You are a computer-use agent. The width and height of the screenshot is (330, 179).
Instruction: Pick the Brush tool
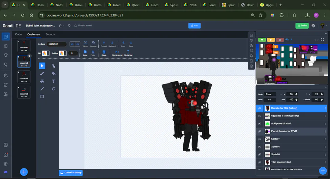coord(42,74)
